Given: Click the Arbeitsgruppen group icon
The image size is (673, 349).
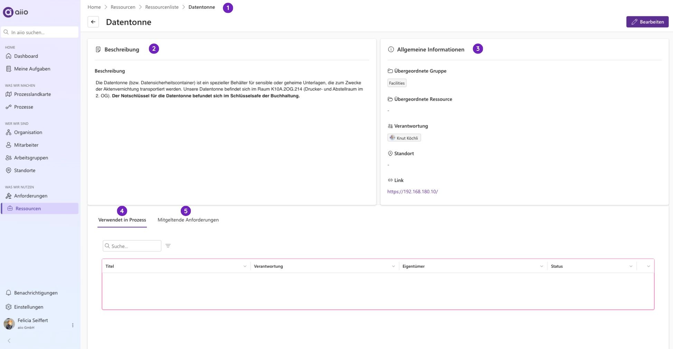Looking at the screenshot, I should pos(9,158).
